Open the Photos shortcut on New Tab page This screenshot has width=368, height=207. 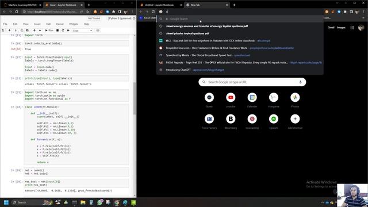click(x=295, y=100)
